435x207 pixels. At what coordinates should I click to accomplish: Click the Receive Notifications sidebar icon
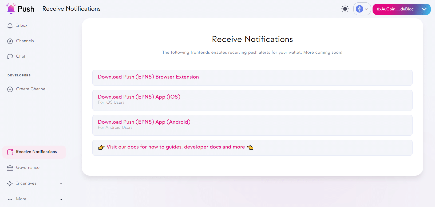[x=10, y=152]
